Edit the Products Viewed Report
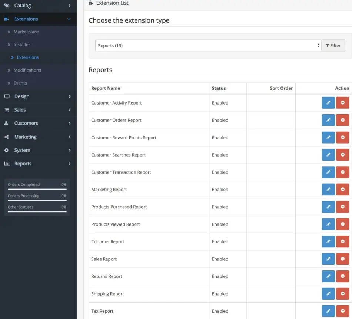This screenshot has height=319, width=352. tap(328, 224)
